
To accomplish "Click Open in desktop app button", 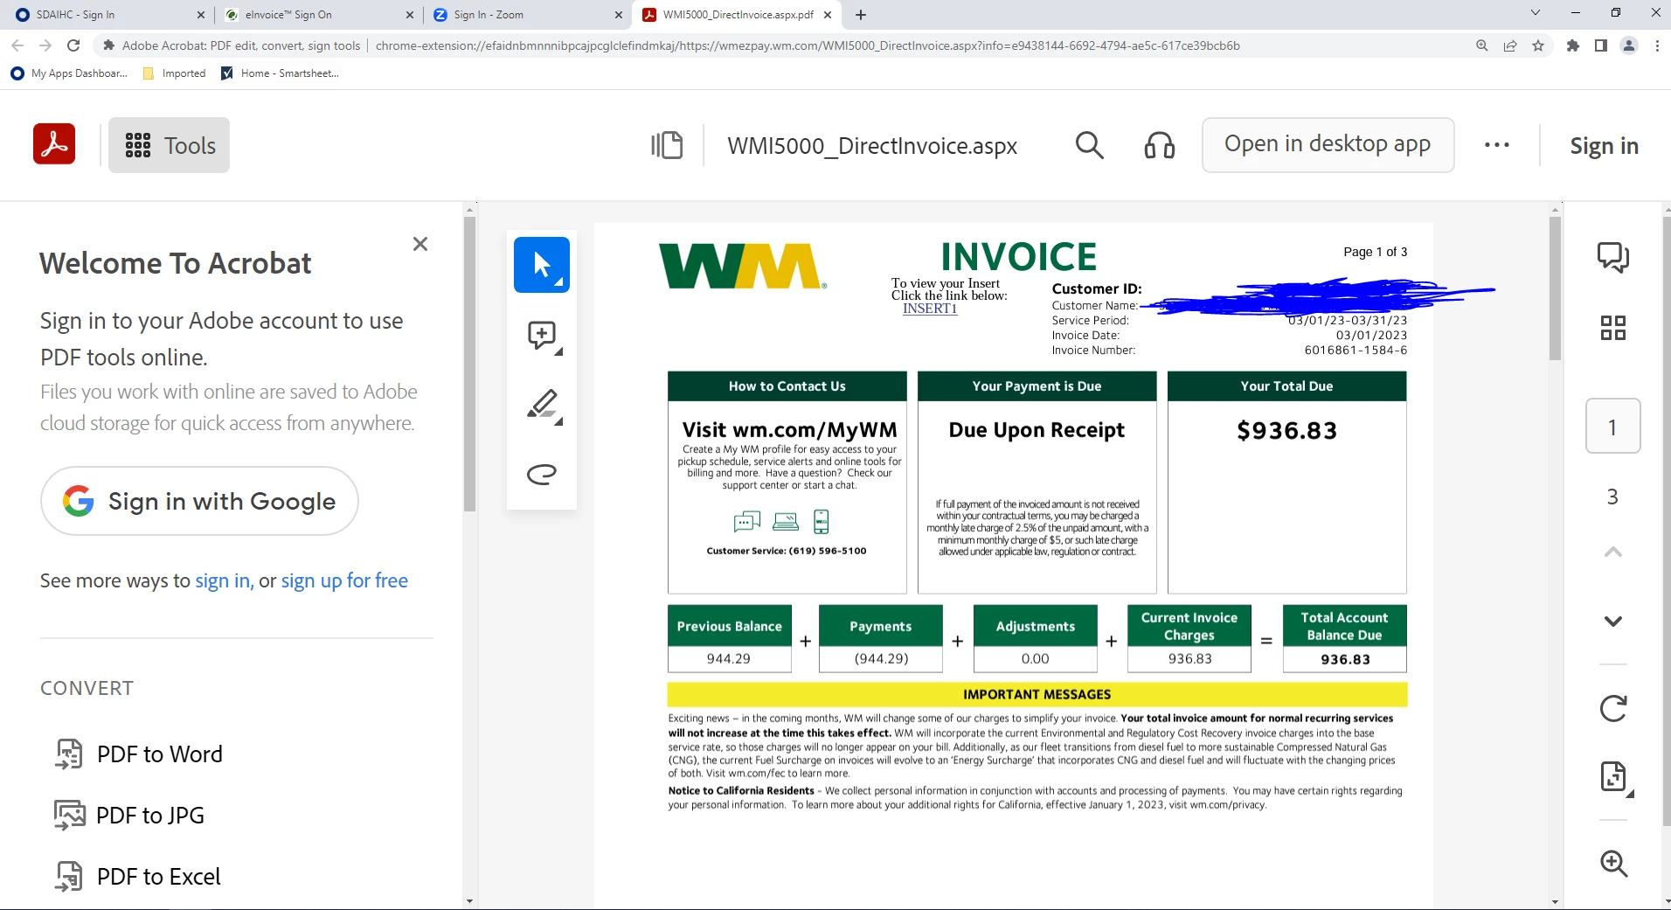I will click(1328, 144).
